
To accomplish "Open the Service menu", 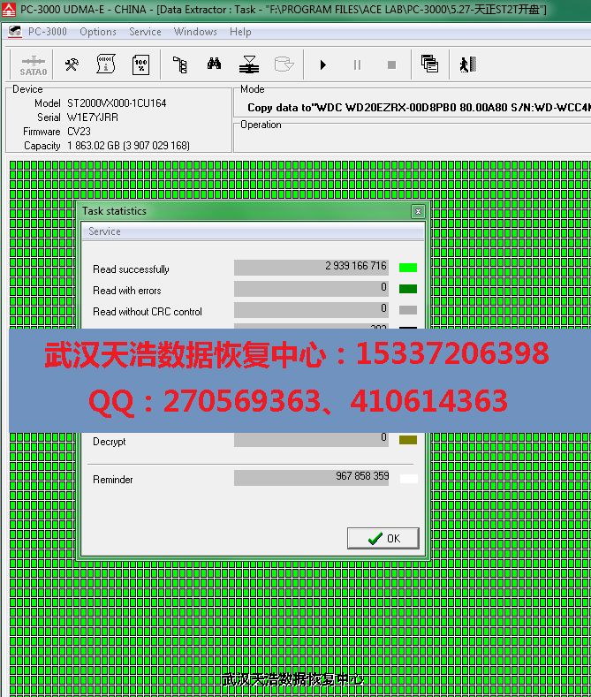I will coord(145,32).
